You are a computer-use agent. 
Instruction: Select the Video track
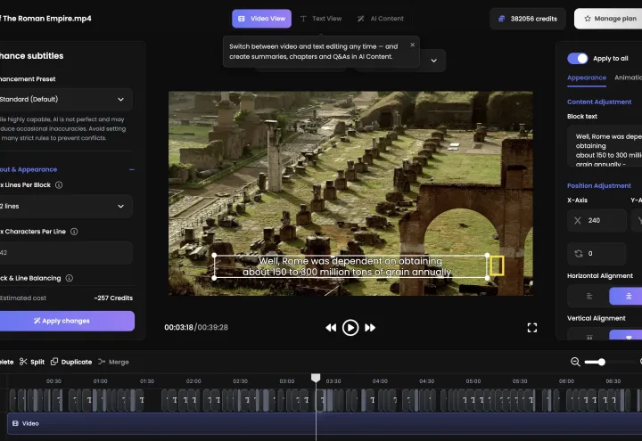coord(325,423)
